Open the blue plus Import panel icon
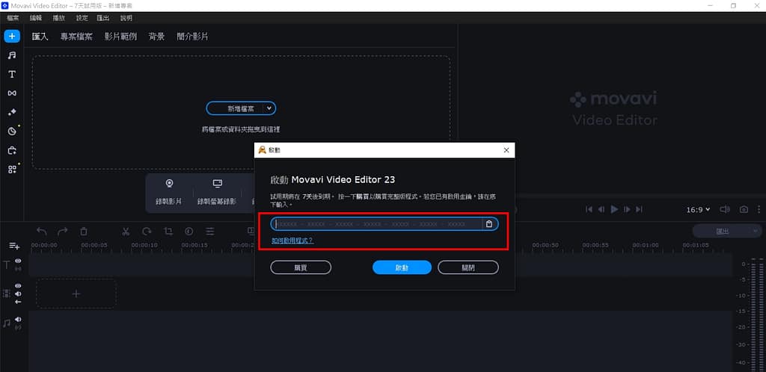Screen dimensions: 766x372 (12, 36)
